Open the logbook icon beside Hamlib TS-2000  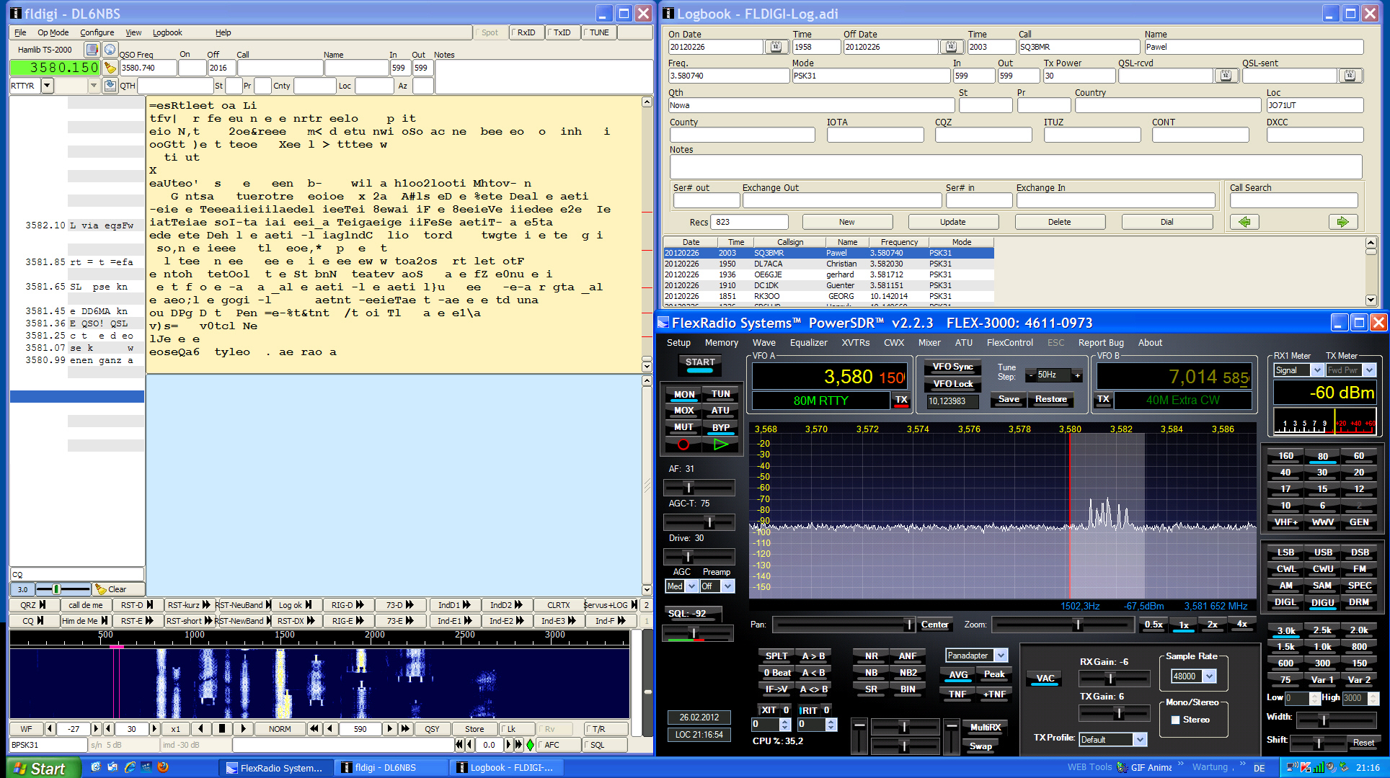(92, 50)
